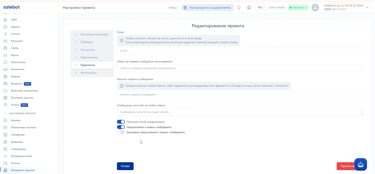Click Ответ на первое сообщение пользователя field

coord(240,68)
